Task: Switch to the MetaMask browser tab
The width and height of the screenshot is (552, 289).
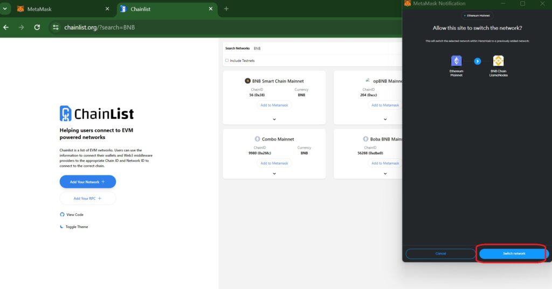Action: tap(64, 9)
